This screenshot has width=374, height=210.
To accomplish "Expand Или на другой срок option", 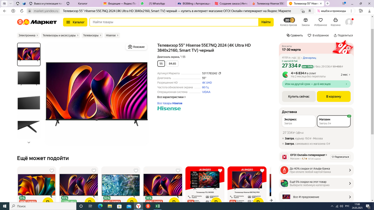I will [x=316, y=84].
